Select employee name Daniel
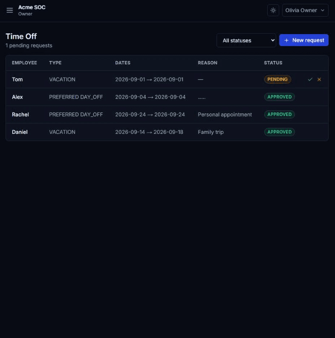This screenshot has height=338, width=335. tap(20, 132)
